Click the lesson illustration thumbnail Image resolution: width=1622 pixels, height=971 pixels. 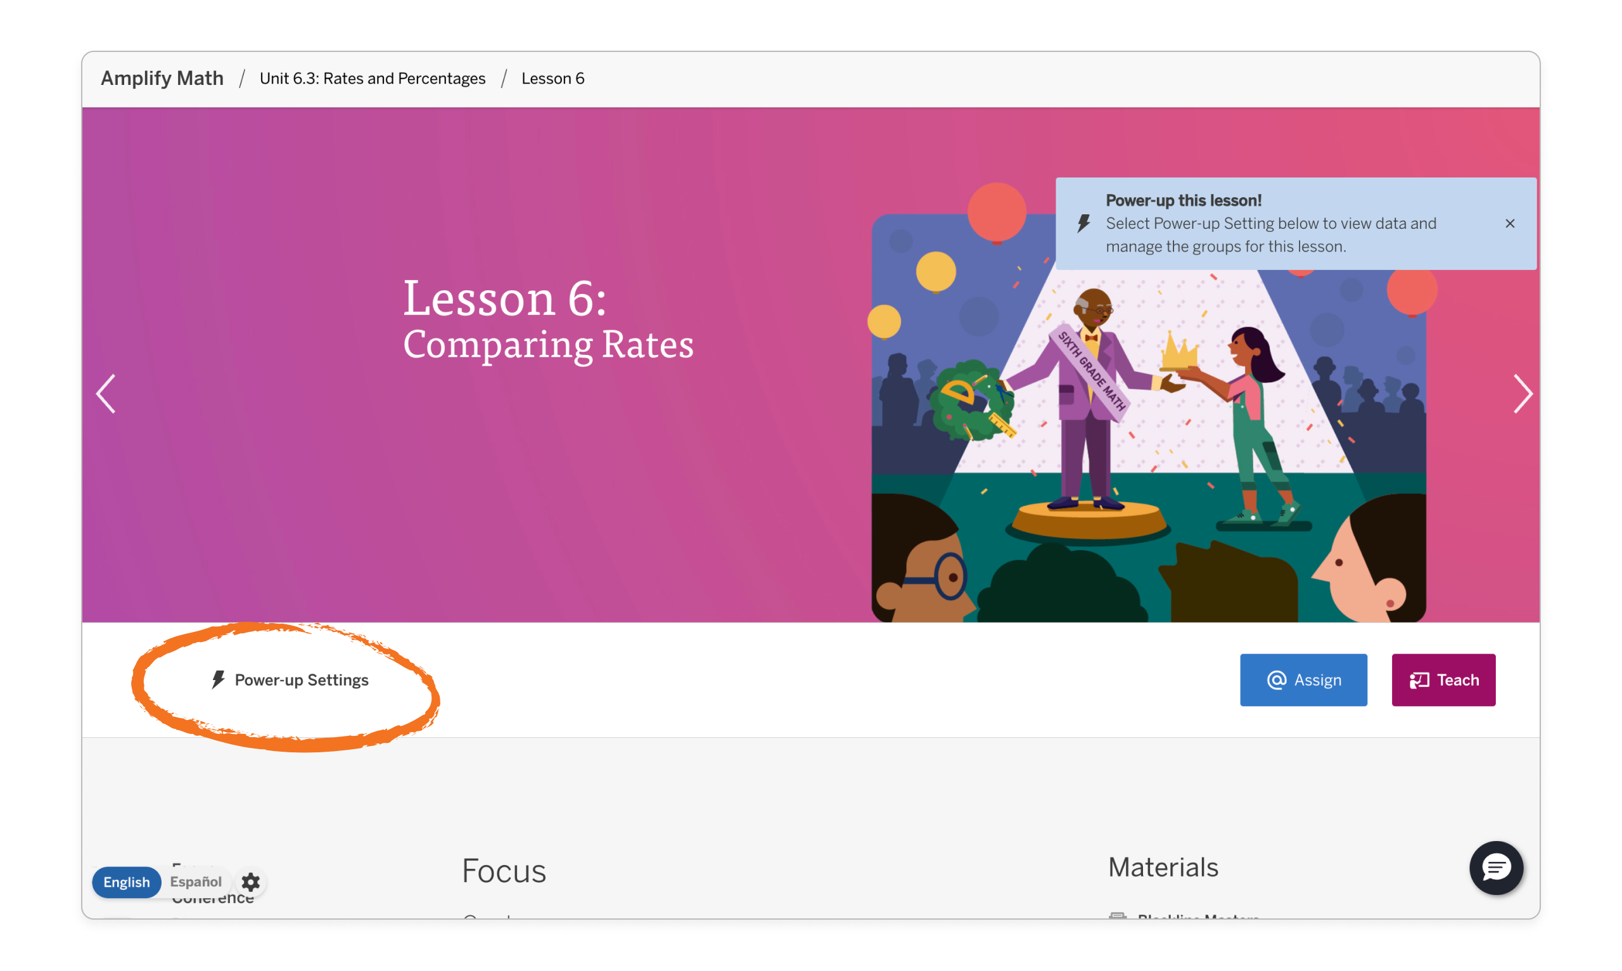click(x=1149, y=418)
